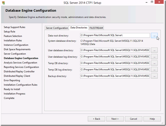The width and height of the screenshot is (166, 126).
Task: Click the Temp DB log directory field
Action: tap(115, 69)
